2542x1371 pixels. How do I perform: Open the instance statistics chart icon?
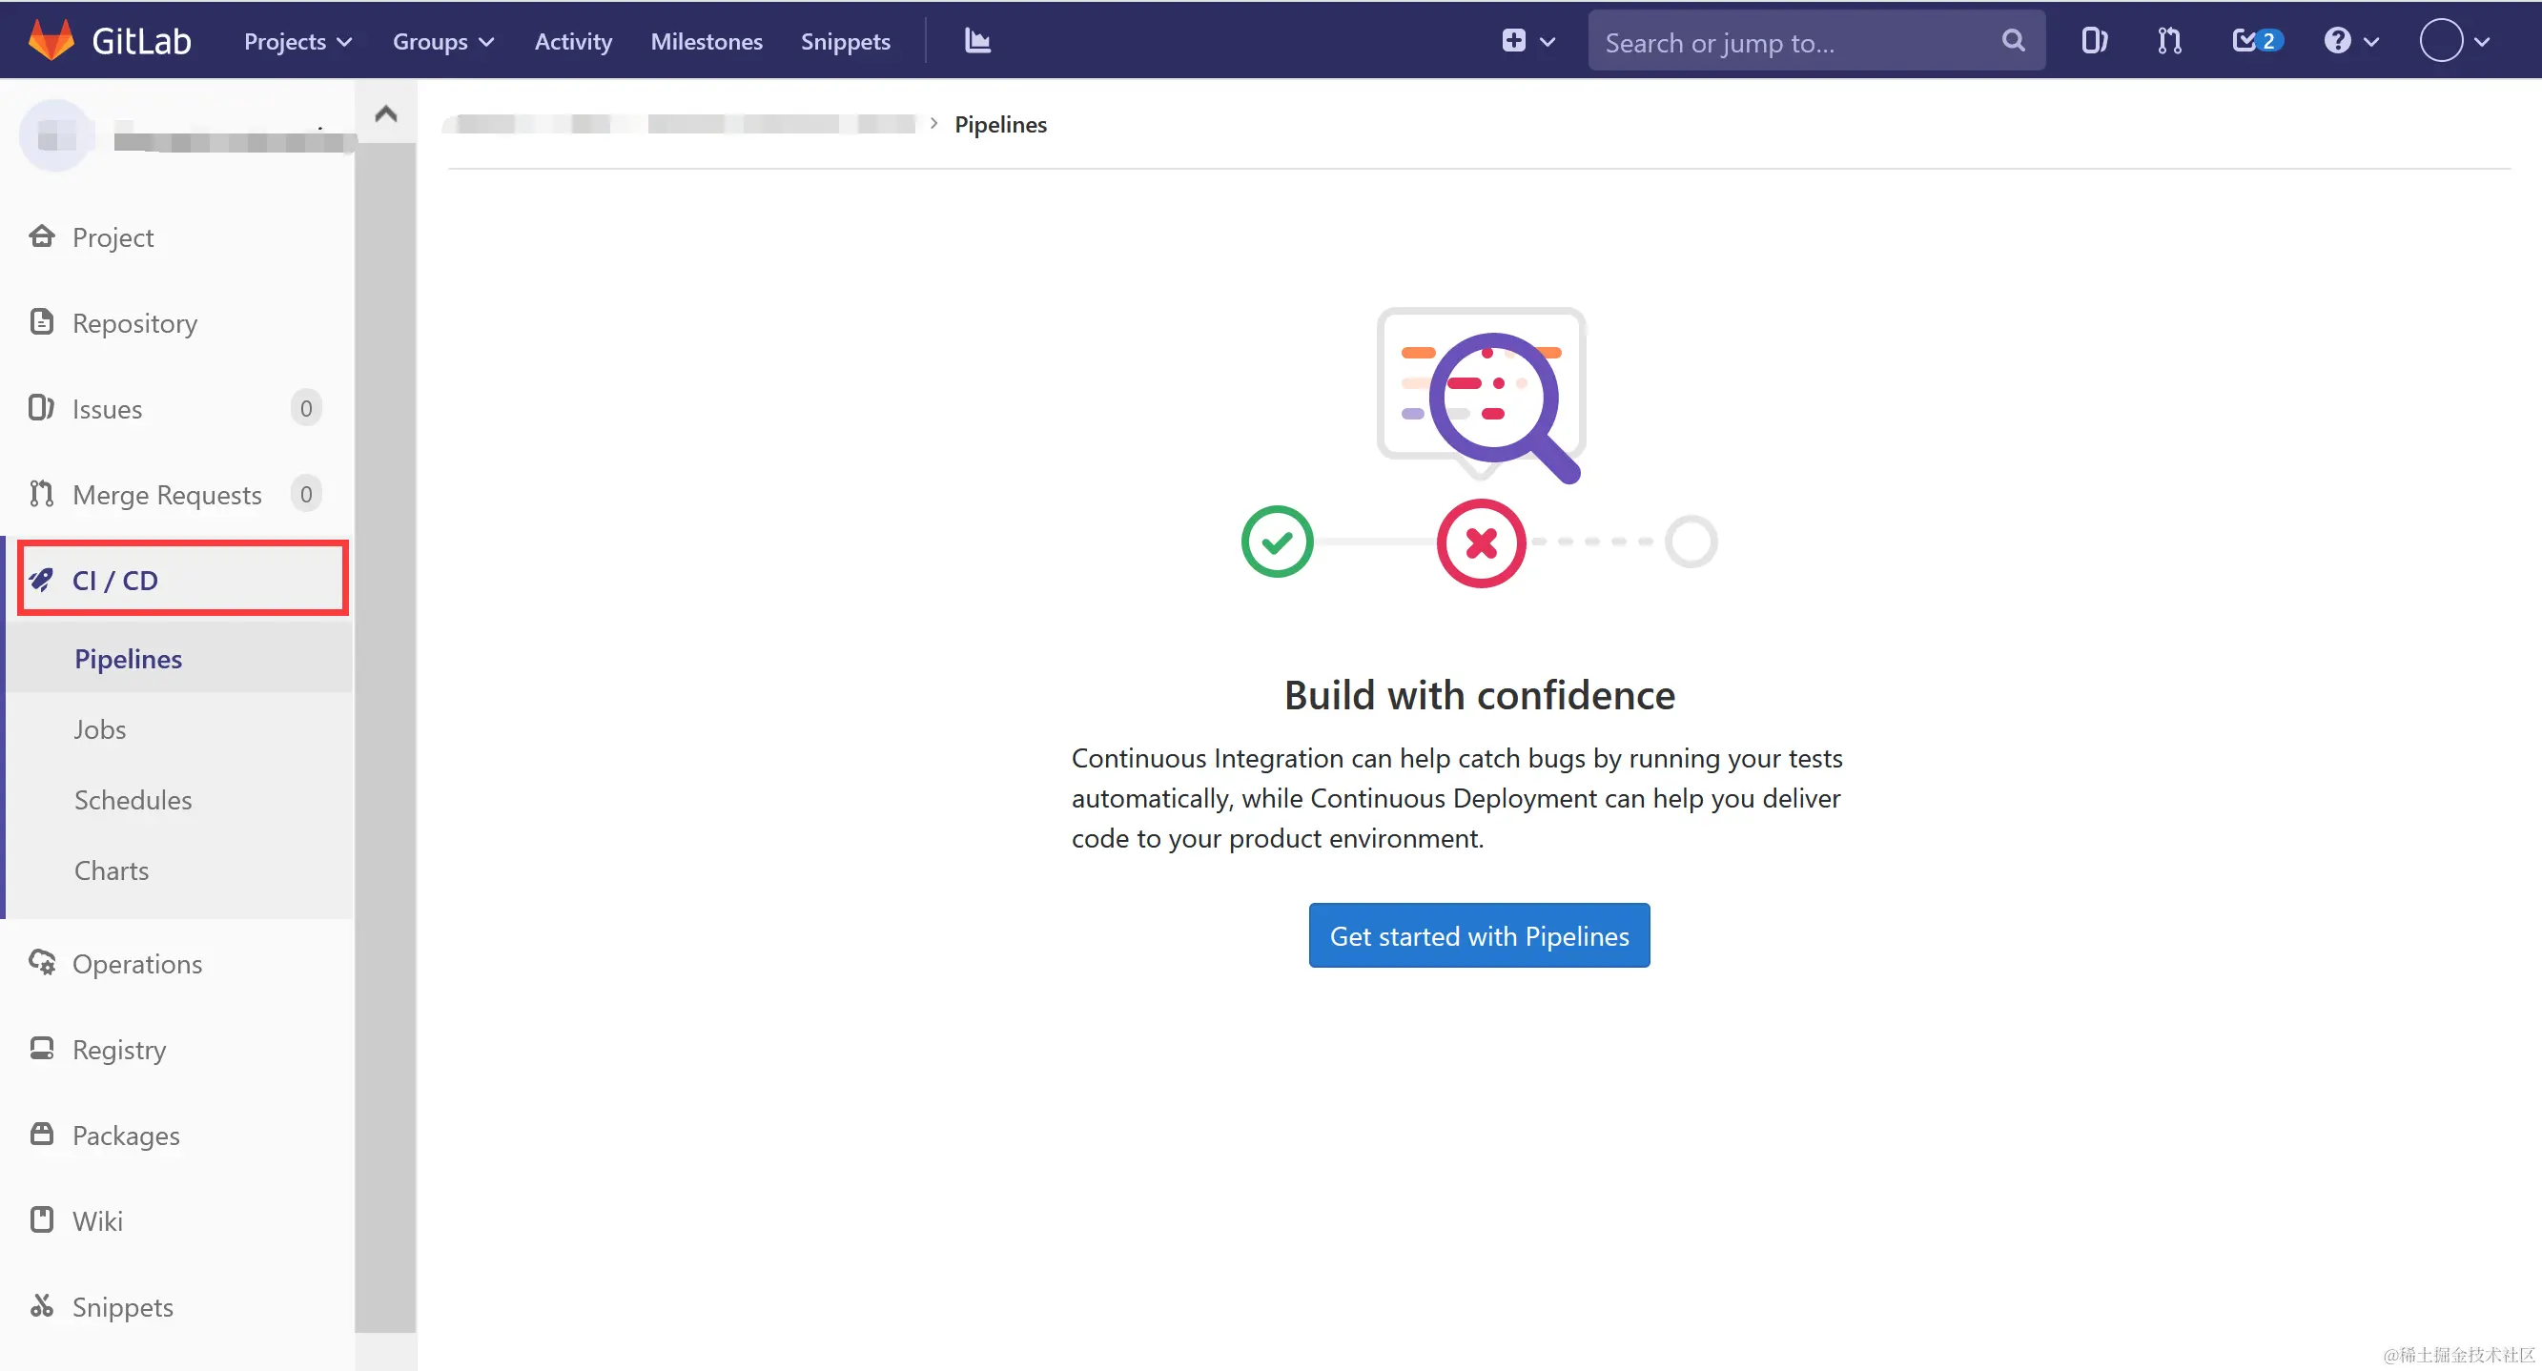tap(977, 40)
